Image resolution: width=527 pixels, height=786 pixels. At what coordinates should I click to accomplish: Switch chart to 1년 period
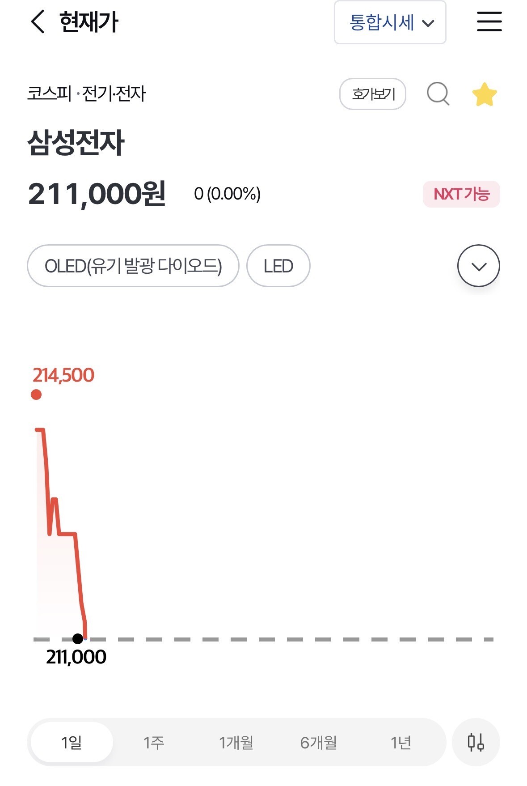point(401,743)
